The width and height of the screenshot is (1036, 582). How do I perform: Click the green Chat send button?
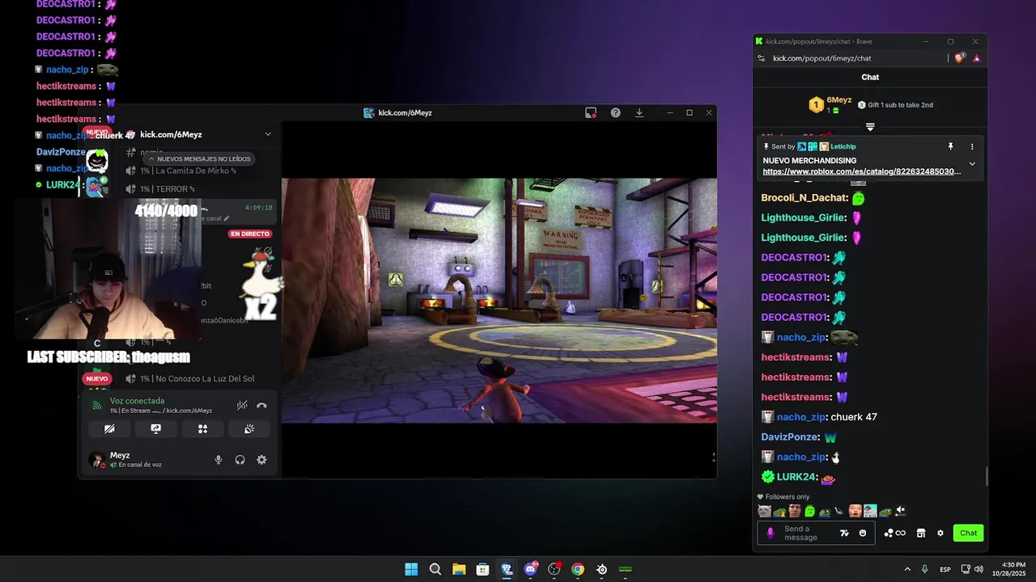[968, 533]
